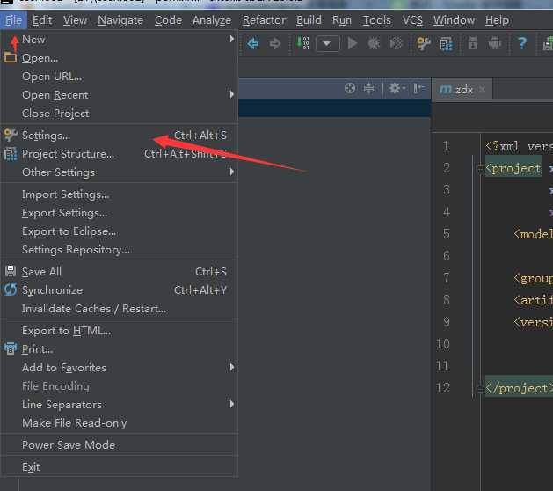Open the Window menu

coord(454,20)
